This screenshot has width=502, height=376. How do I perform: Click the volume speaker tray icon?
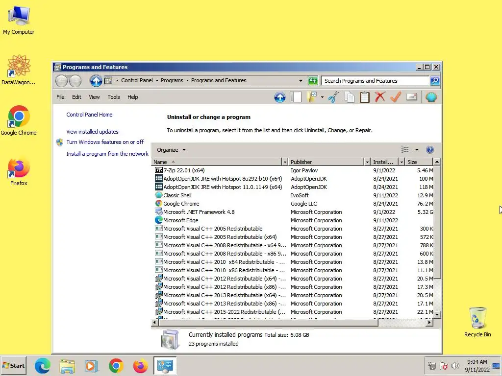click(x=455, y=366)
